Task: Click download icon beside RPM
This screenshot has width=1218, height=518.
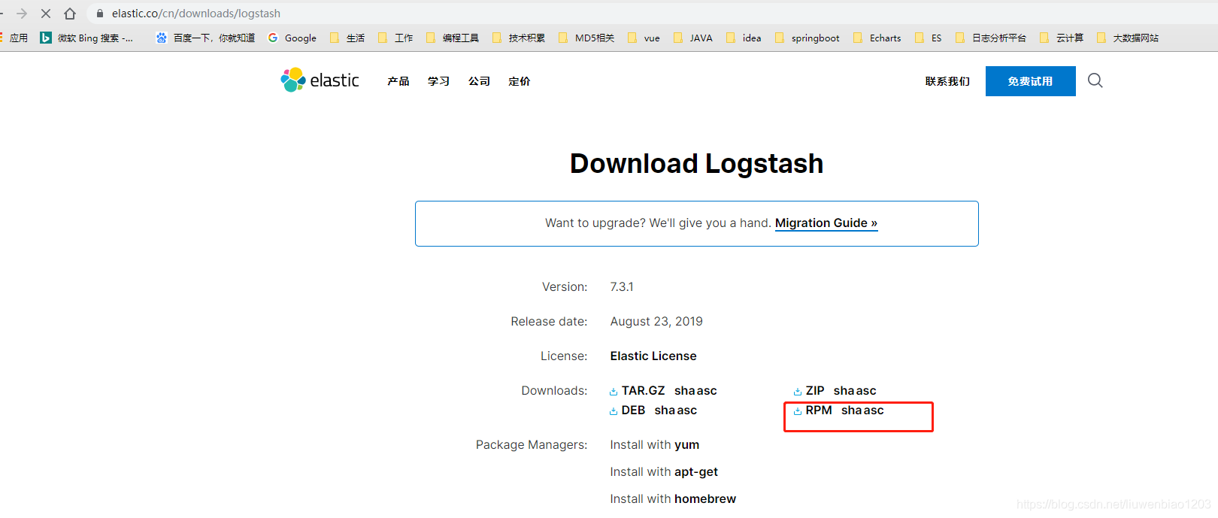Action: coord(798,411)
